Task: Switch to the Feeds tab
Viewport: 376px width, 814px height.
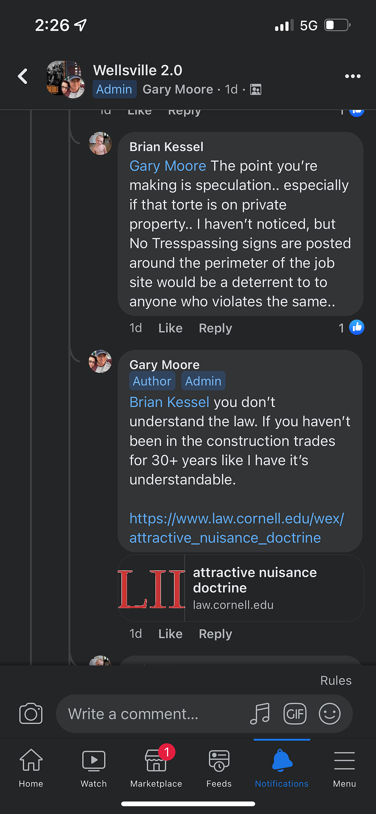Action: point(219,768)
